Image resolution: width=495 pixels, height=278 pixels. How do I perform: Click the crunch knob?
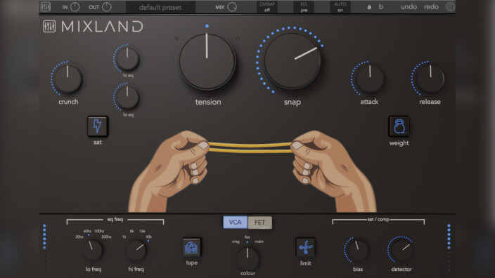(67, 79)
